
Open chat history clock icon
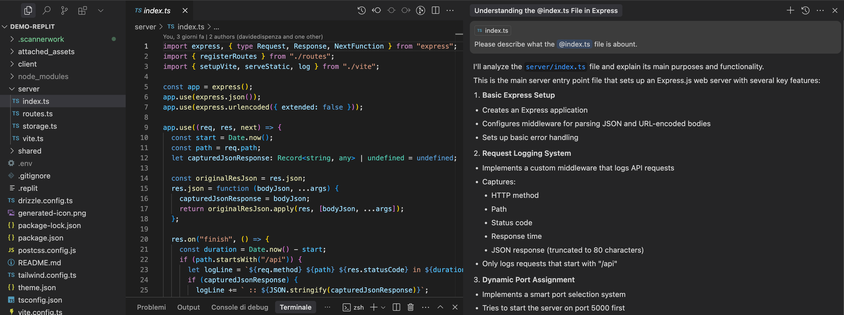(805, 10)
